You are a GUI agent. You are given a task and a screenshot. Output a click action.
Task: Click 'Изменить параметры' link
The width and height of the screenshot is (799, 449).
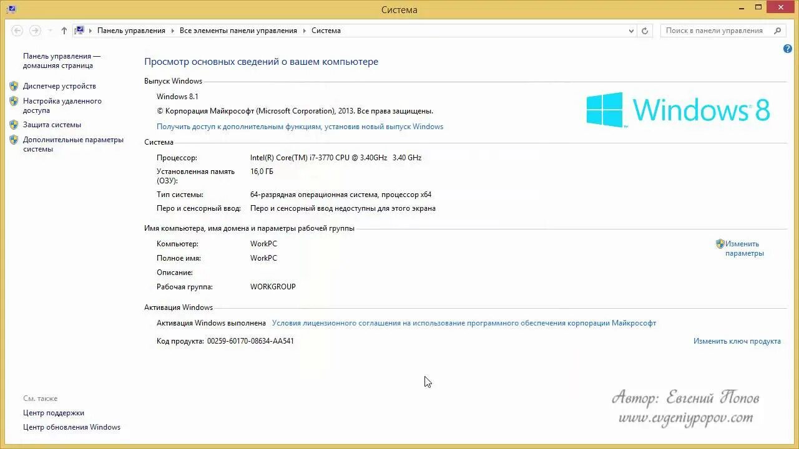click(744, 249)
